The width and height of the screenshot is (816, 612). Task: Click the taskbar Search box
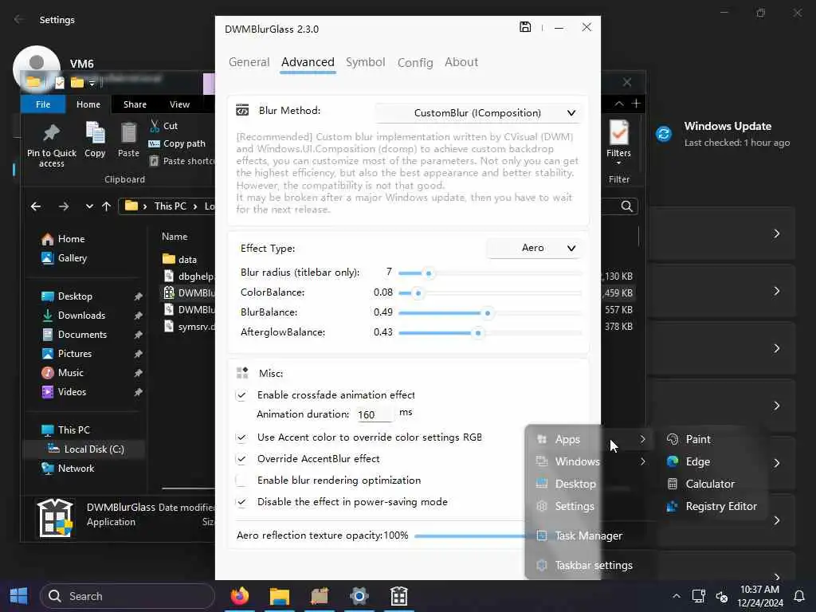127,596
